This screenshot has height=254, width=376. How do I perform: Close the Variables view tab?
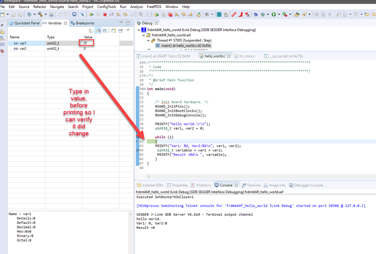pos(65,23)
